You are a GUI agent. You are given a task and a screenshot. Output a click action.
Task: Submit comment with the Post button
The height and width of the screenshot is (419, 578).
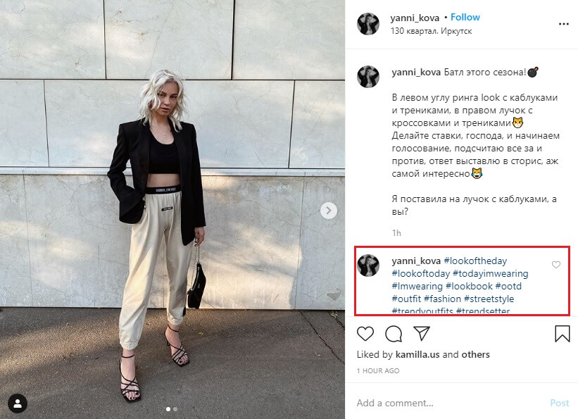(559, 403)
